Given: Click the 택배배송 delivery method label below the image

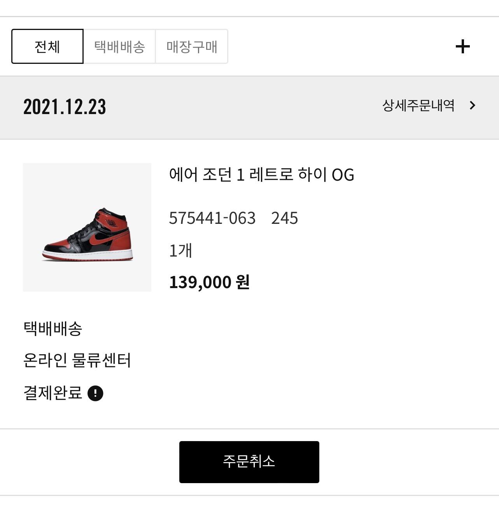Looking at the screenshot, I should 53,329.
